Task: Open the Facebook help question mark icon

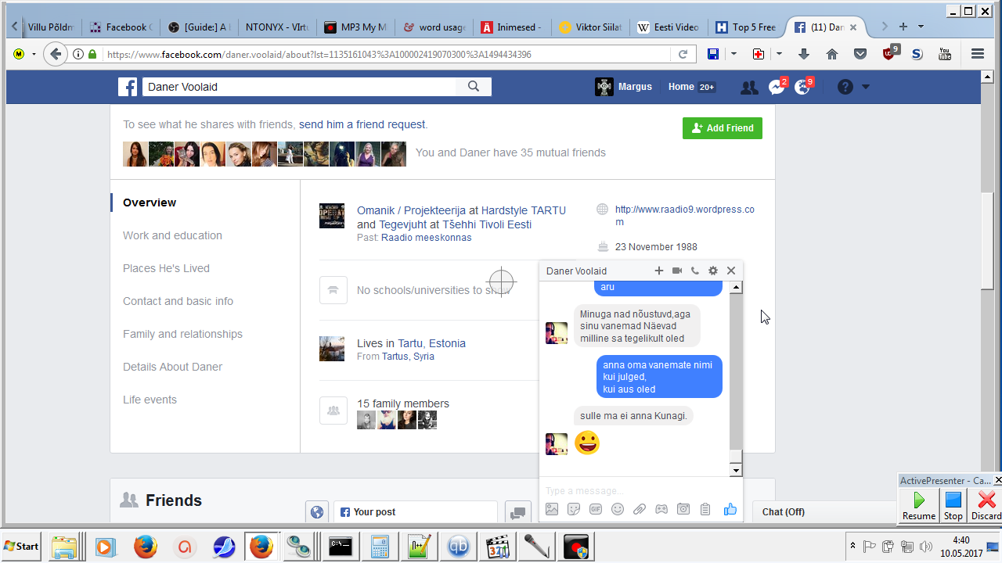Action: coord(845,87)
